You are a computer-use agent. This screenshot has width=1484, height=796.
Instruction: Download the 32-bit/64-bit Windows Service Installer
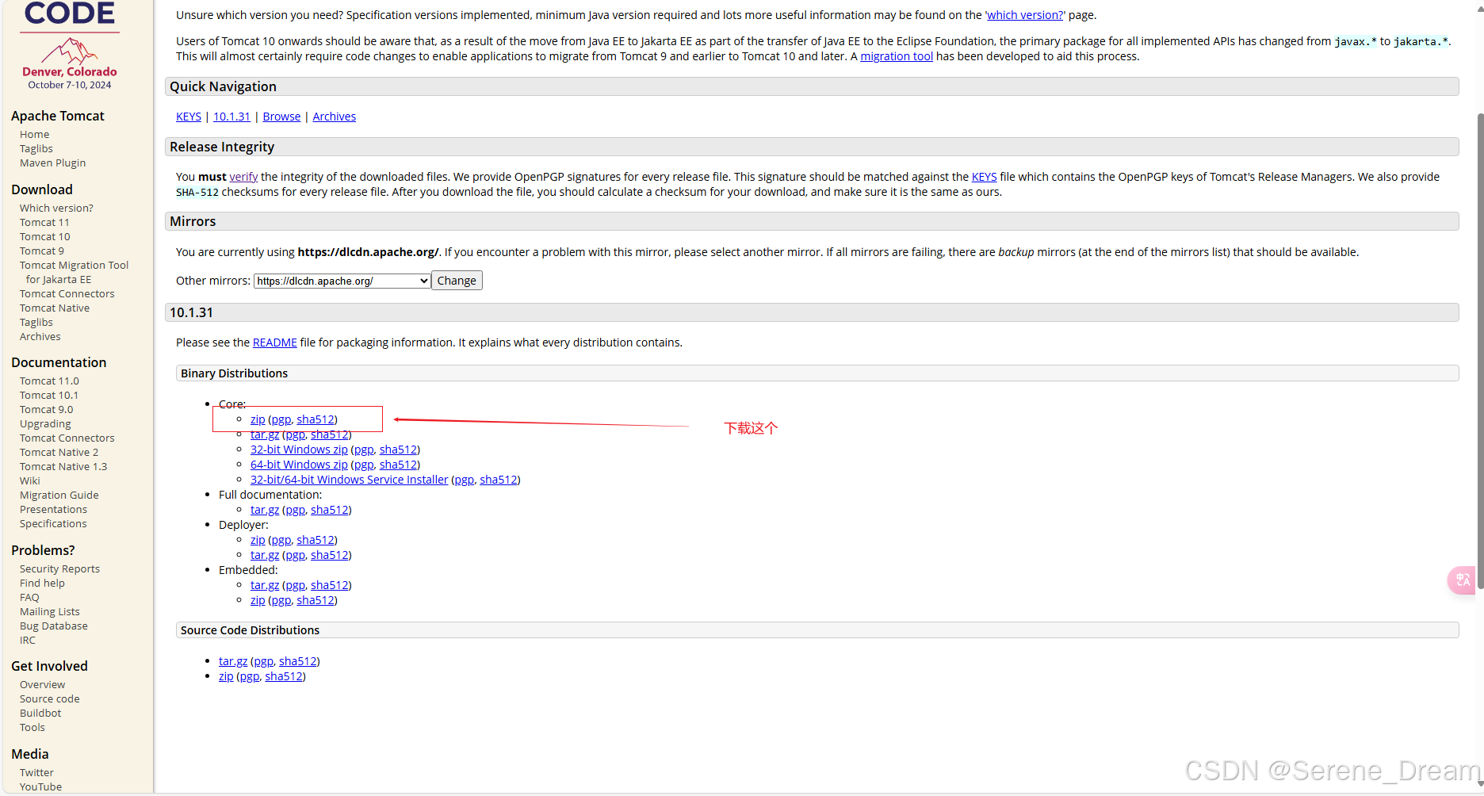click(x=350, y=480)
